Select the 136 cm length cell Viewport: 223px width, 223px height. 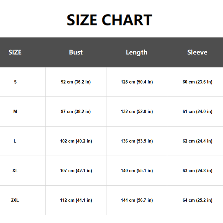click(137, 141)
